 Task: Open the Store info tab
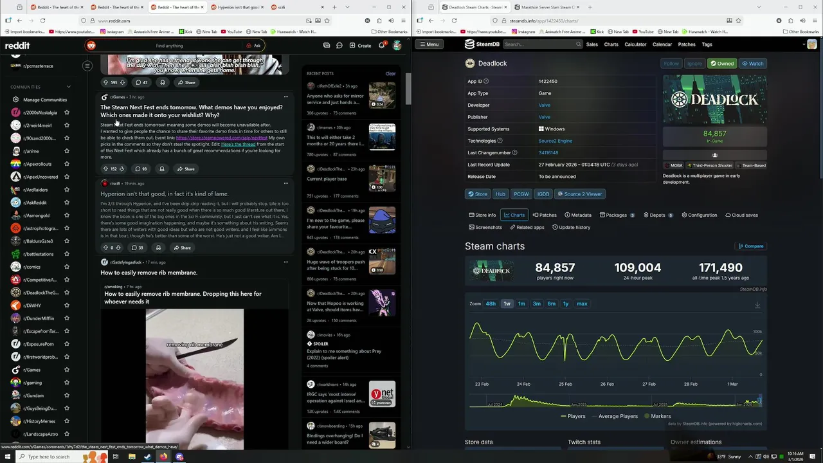482,215
